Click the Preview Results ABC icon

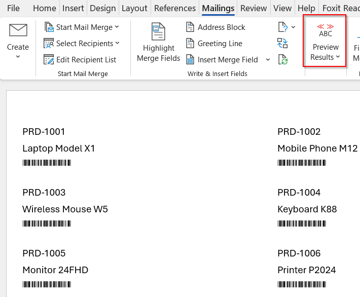point(326,30)
